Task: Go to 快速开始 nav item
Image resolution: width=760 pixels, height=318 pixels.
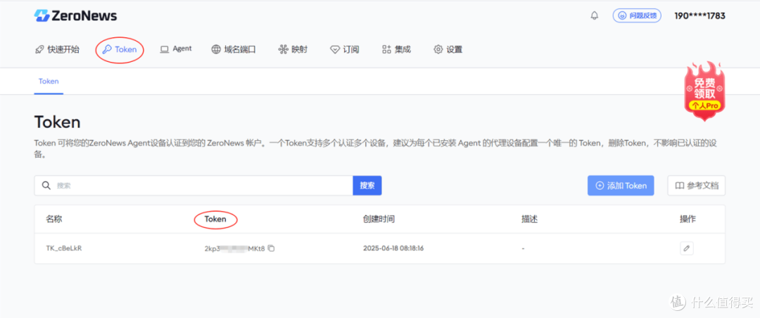Action: (x=57, y=49)
